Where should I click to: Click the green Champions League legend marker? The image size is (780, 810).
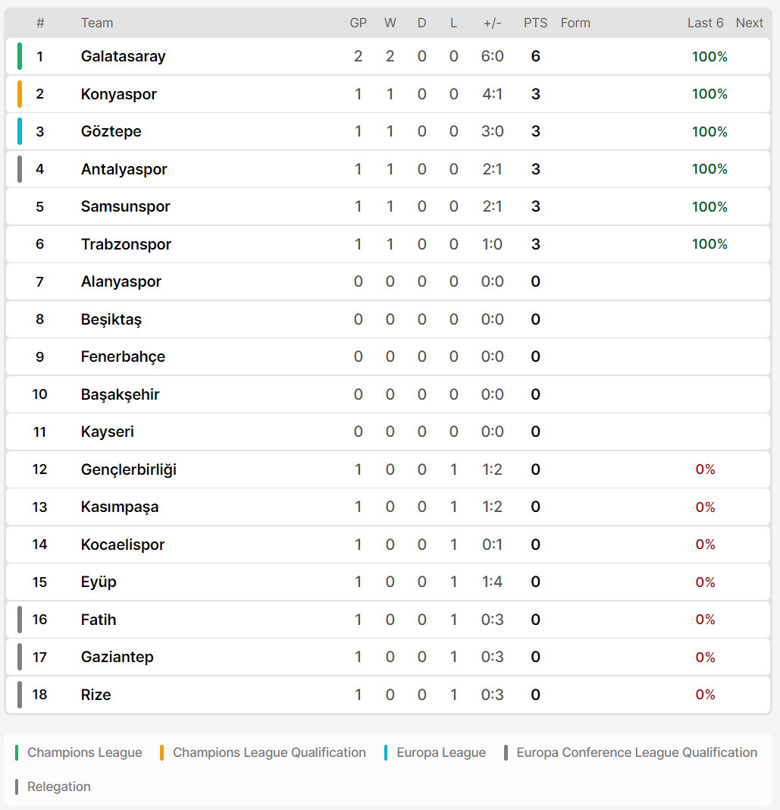[17, 752]
